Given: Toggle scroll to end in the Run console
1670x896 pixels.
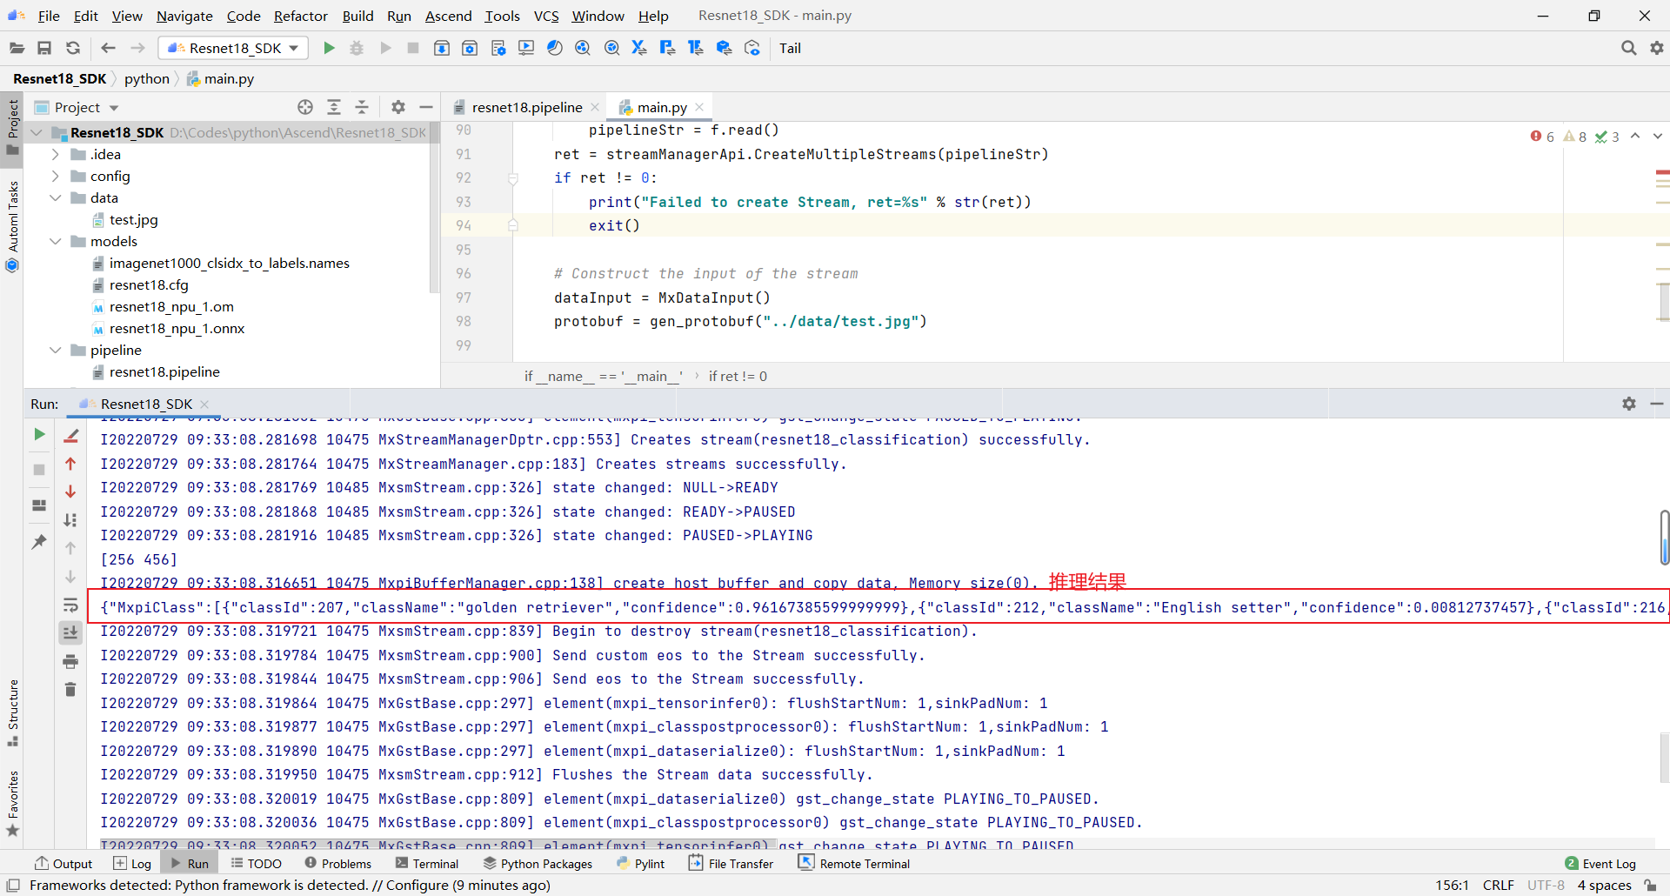Looking at the screenshot, I should 70,632.
